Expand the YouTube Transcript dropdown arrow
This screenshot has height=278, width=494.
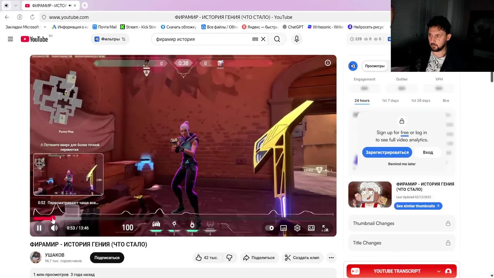pyautogui.click(x=438, y=271)
